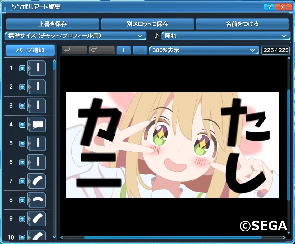Click the canvas vertical scrollbar thumb
295x244 pixels.
coord(289,145)
